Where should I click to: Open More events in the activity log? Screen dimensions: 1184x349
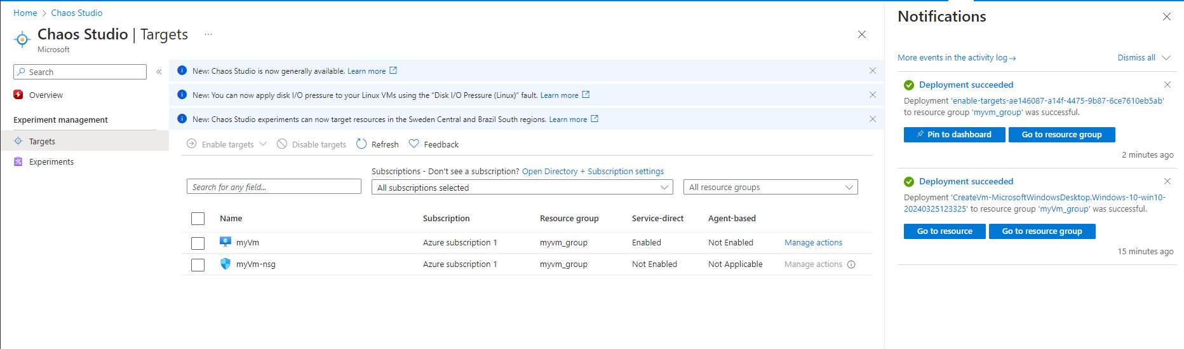pos(956,58)
